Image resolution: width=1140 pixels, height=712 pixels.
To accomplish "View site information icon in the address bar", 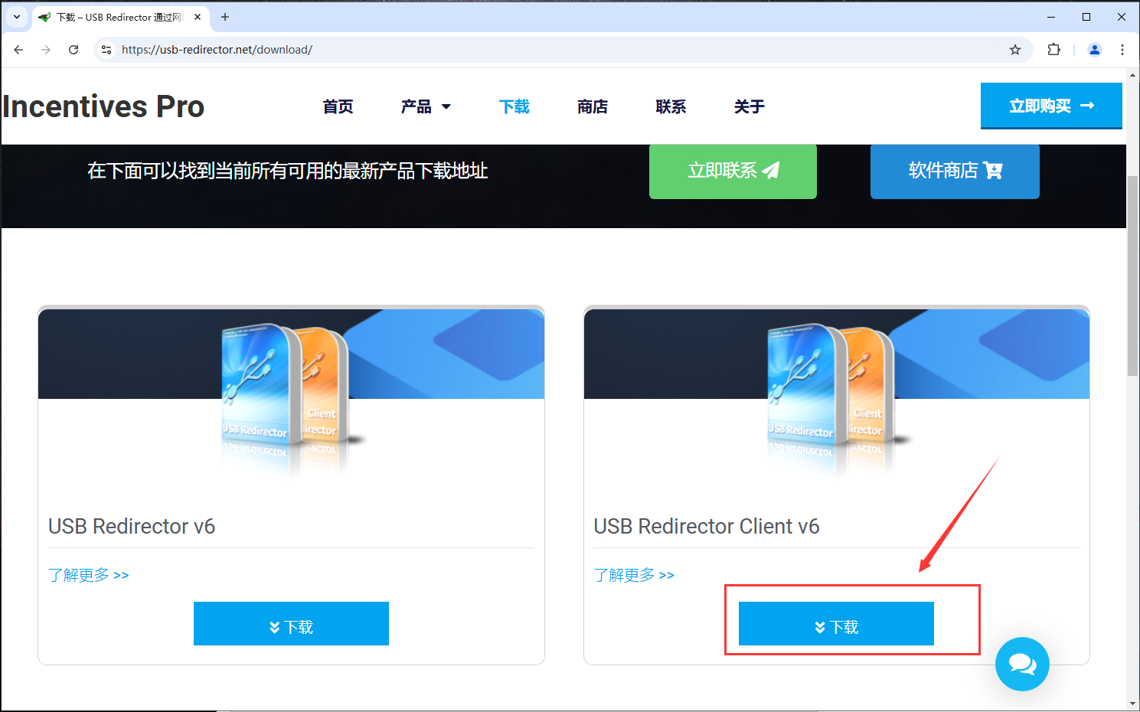I will (x=106, y=50).
